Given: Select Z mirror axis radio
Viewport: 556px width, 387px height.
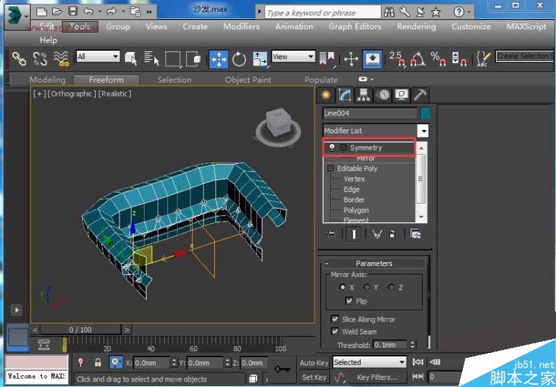Looking at the screenshot, I should 391,287.
